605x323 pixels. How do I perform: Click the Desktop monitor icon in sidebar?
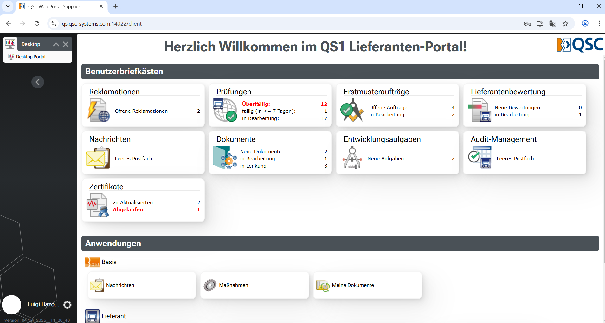(10, 44)
